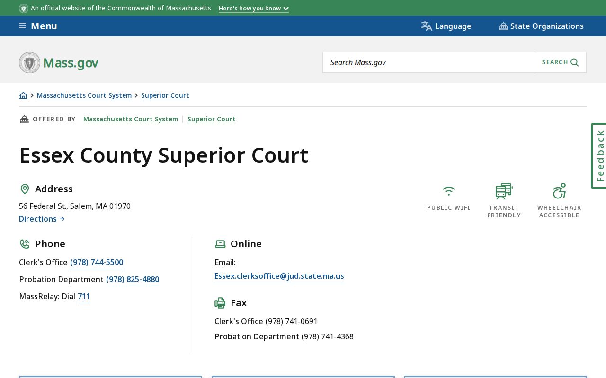Click the Essex County Superior Court heading
This screenshot has width=606, height=378.
point(163,155)
